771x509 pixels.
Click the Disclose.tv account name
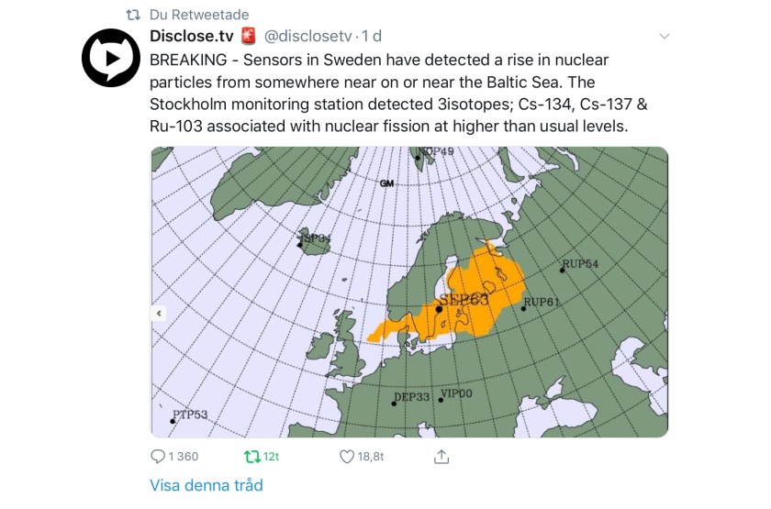point(192,37)
